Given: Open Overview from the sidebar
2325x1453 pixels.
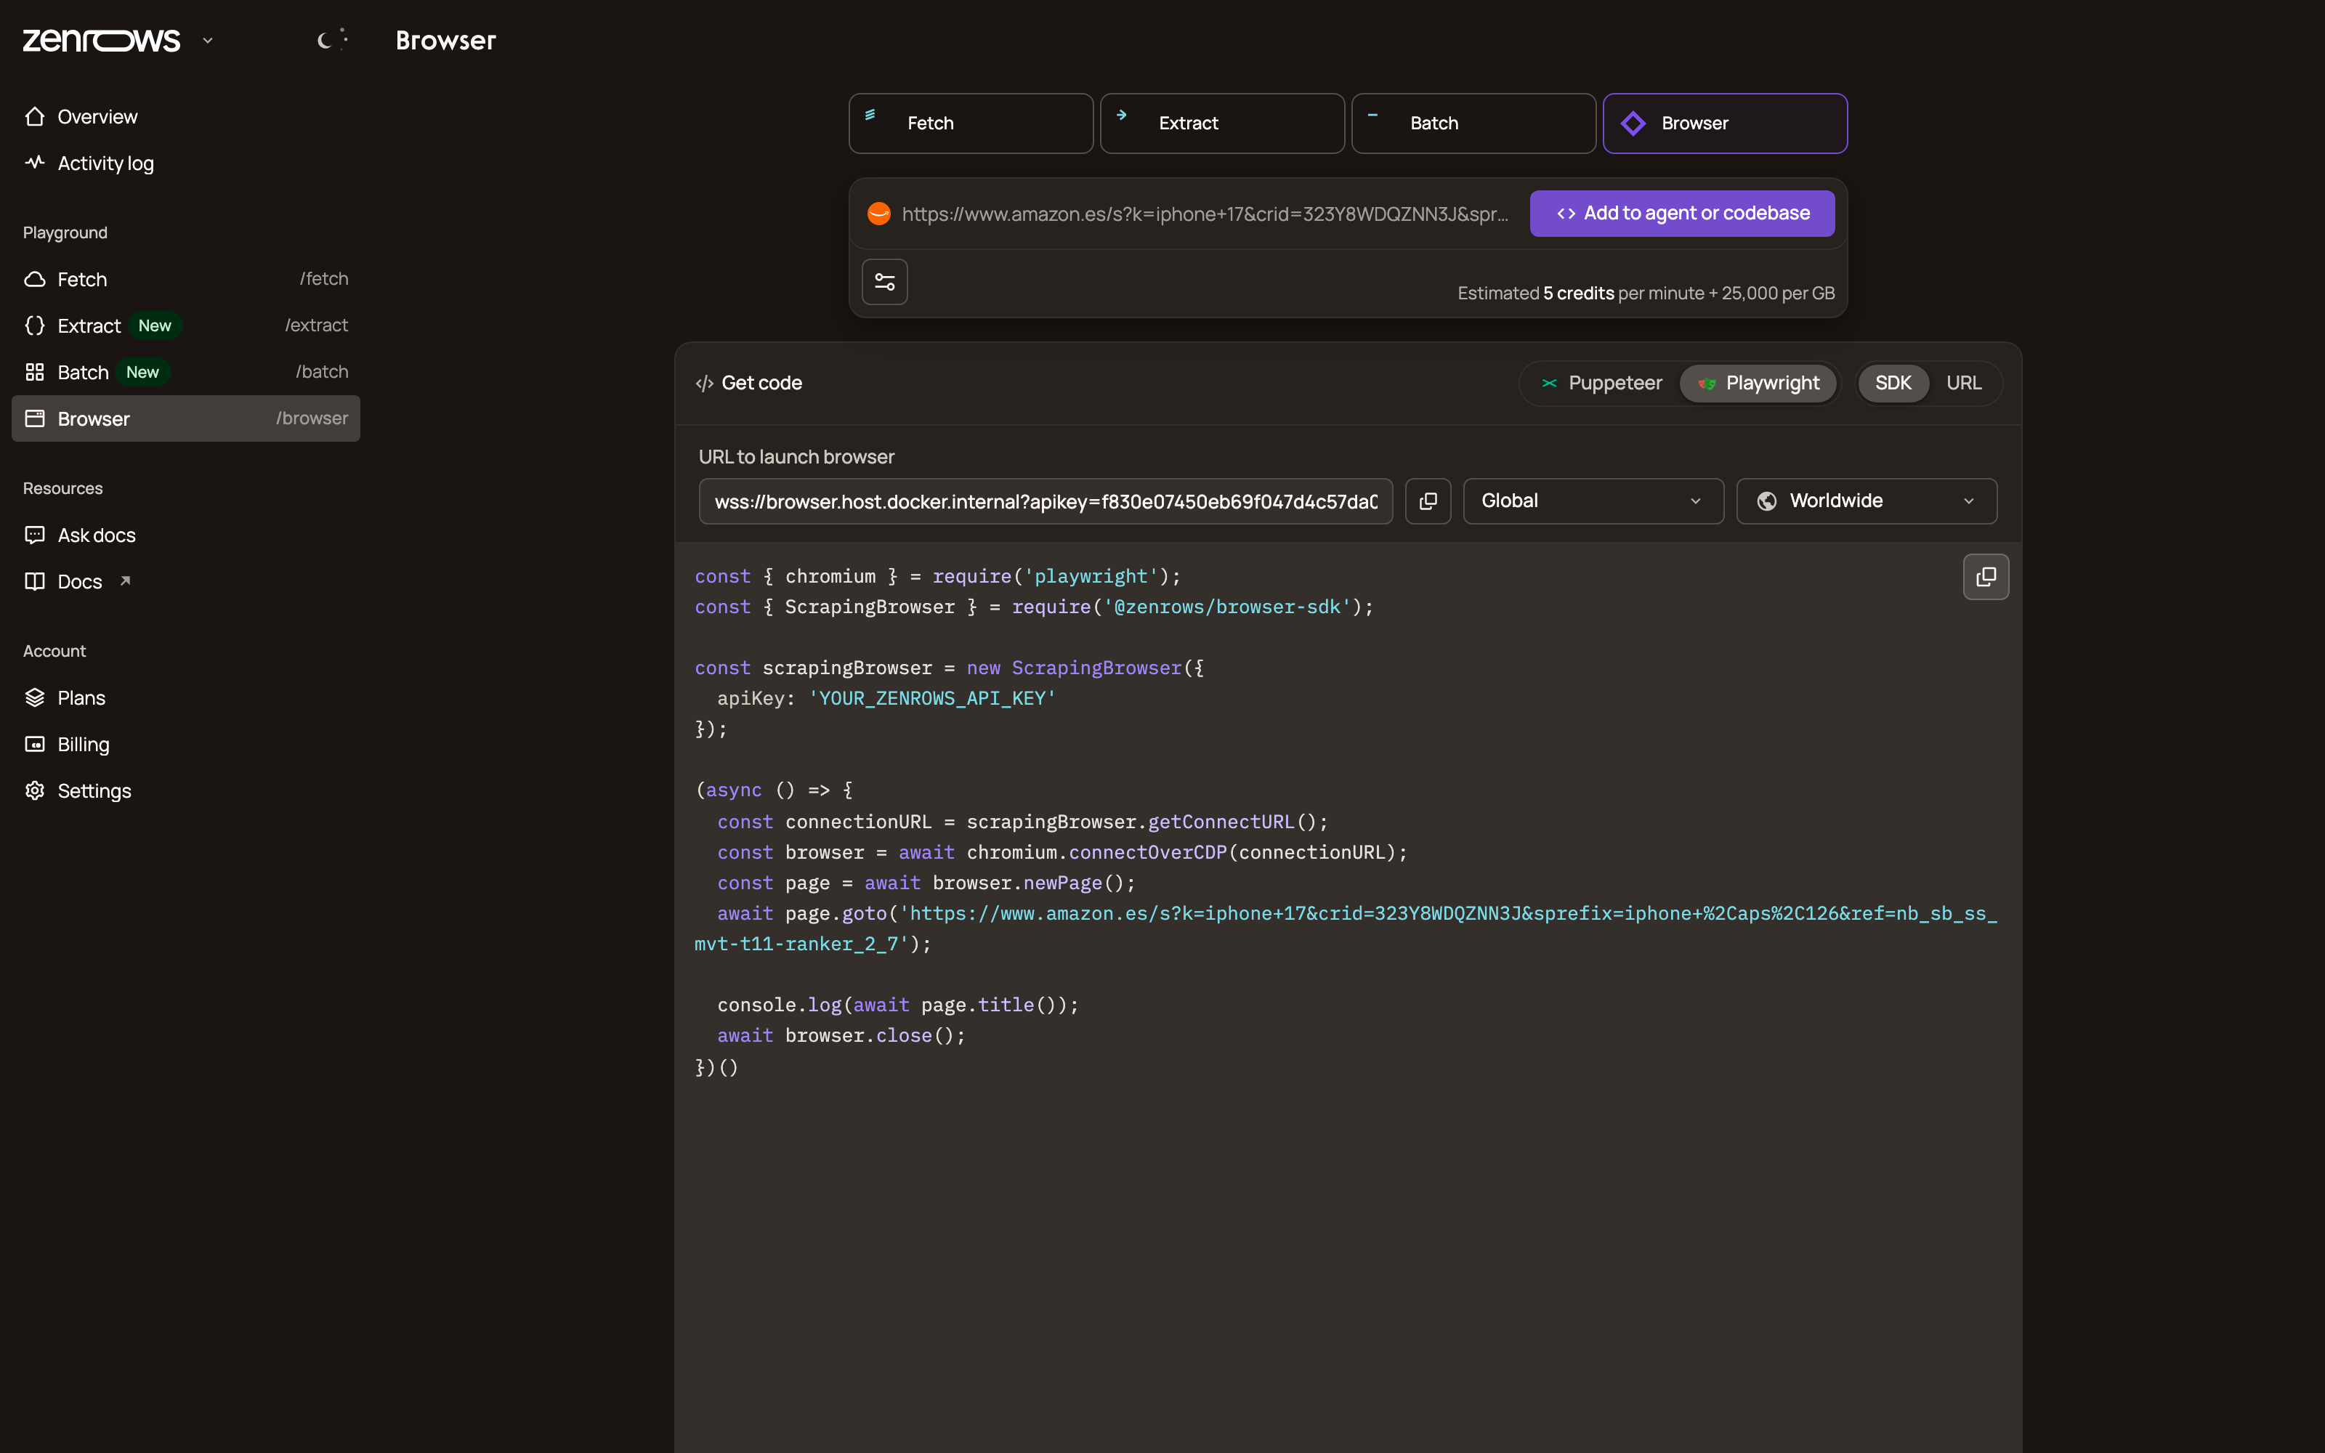Looking at the screenshot, I should (x=185, y=116).
